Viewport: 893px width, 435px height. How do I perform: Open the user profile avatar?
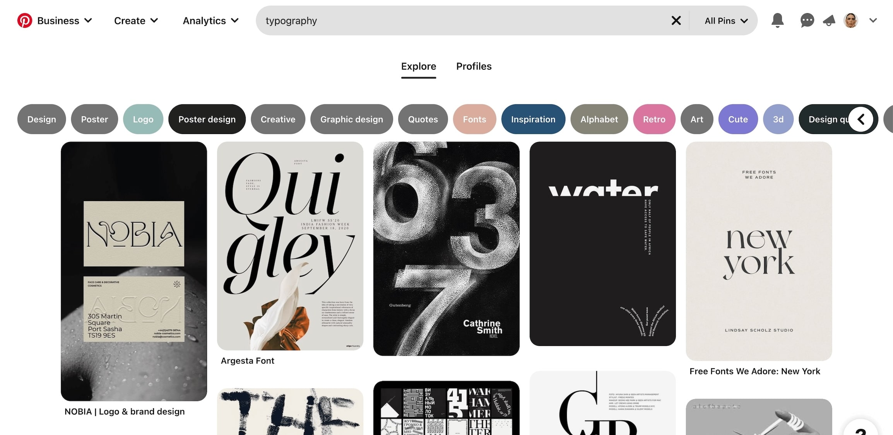click(x=851, y=20)
